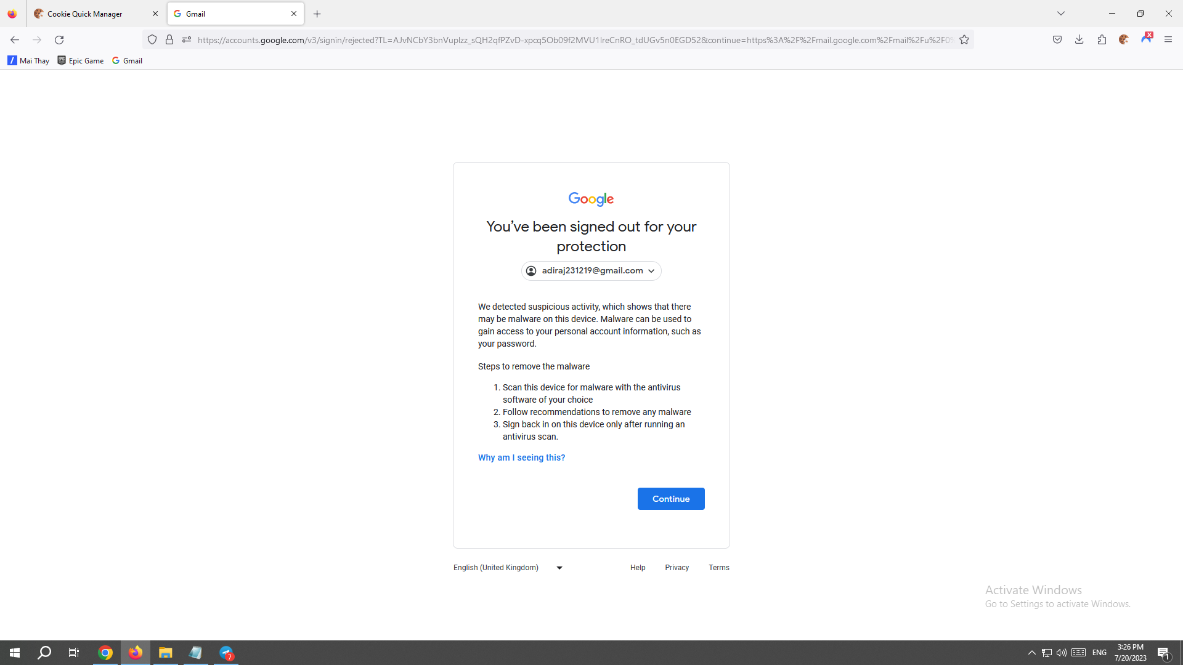Click the network tray icon

point(1047,653)
